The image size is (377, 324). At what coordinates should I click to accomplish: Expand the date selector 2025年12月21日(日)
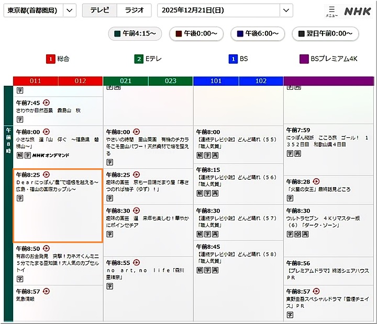coord(286,10)
